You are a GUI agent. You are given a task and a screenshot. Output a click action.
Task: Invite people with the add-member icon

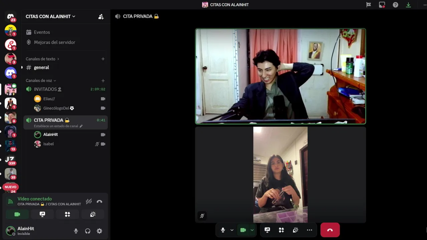tap(101, 16)
